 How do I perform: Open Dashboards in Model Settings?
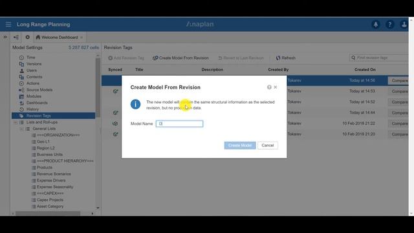pos(37,103)
